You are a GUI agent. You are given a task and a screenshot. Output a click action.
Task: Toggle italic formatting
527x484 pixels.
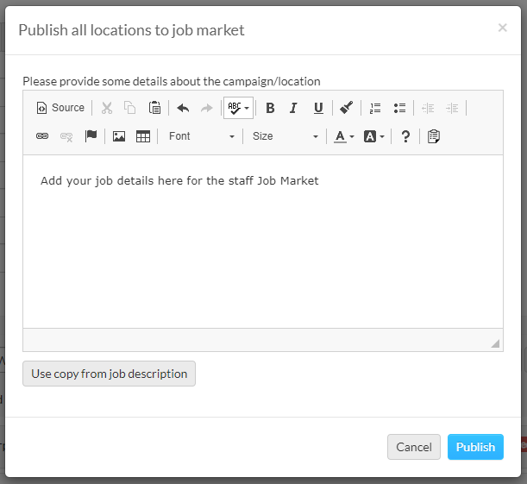(x=293, y=108)
